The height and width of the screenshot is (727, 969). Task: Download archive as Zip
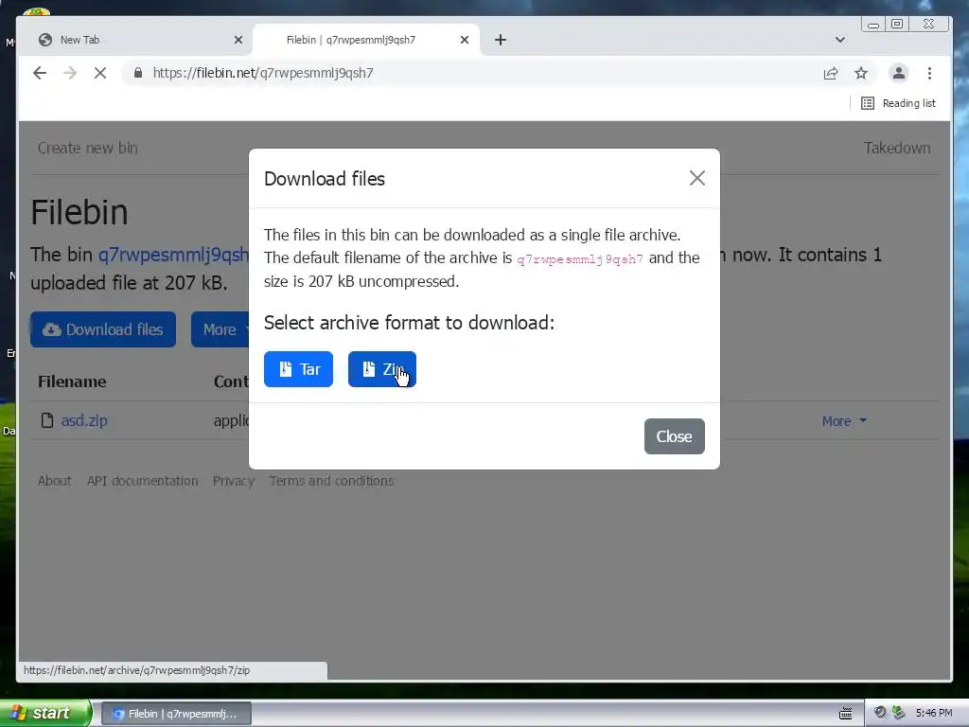coord(382,369)
